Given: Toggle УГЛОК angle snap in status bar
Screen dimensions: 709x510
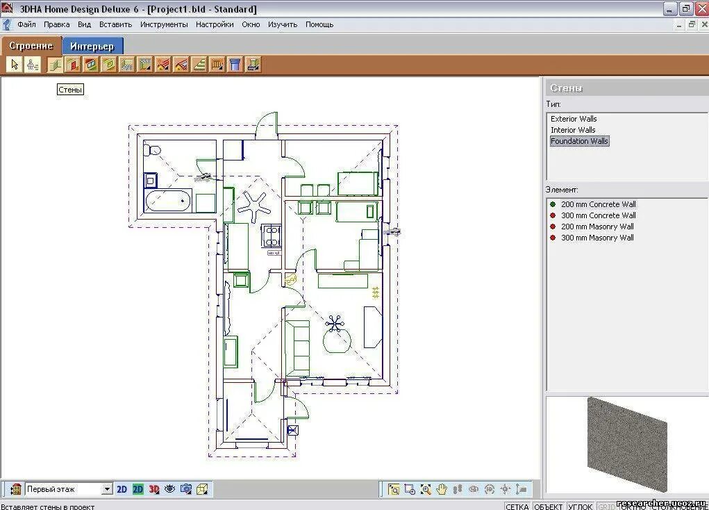Looking at the screenshot, I should pos(580,507).
